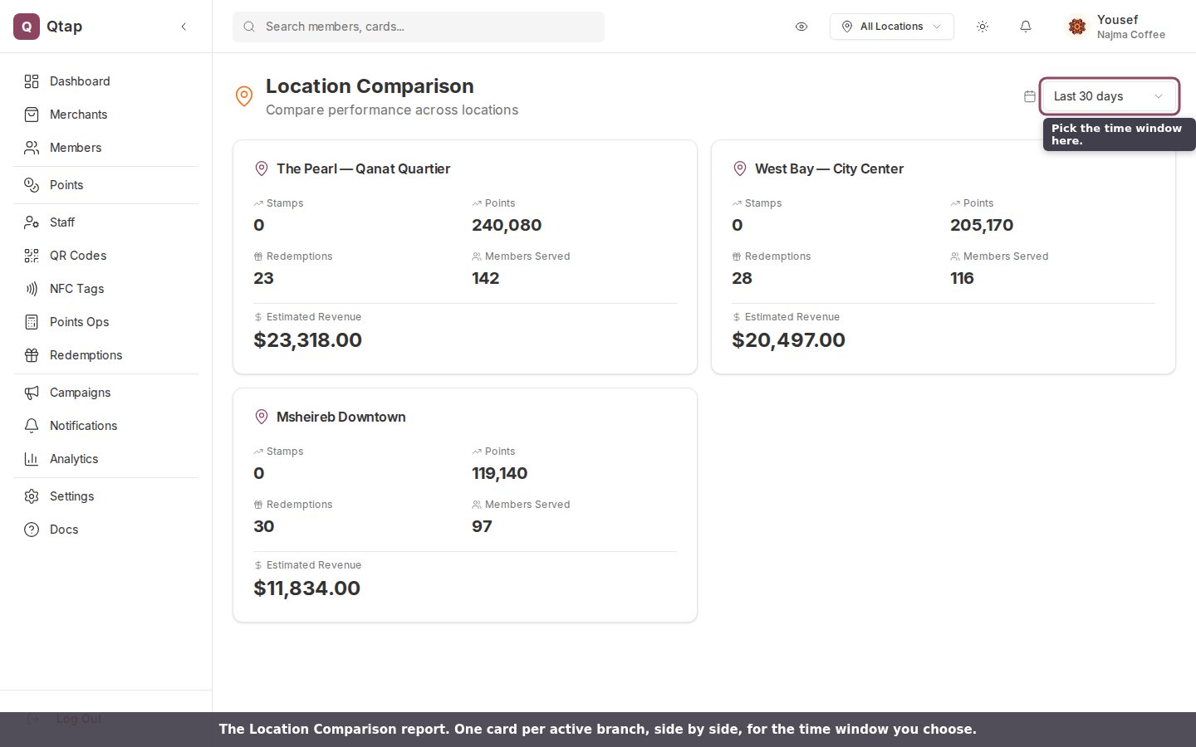Click the Settings gear icon
Viewport: 1196px width, 747px height.
point(32,496)
